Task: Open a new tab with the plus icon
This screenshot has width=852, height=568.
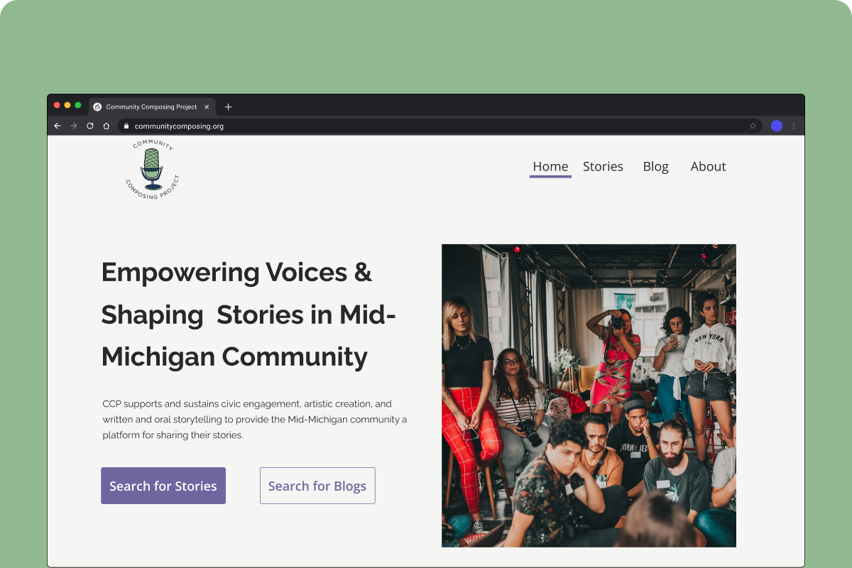Action: [228, 107]
